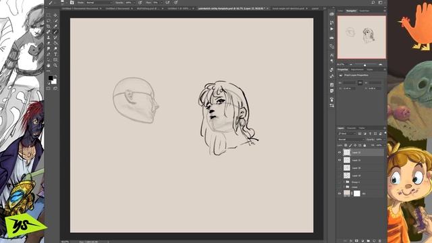This screenshot has height=243, width=432.
Task: Swap foreground and background colors
Action: pos(55,76)
